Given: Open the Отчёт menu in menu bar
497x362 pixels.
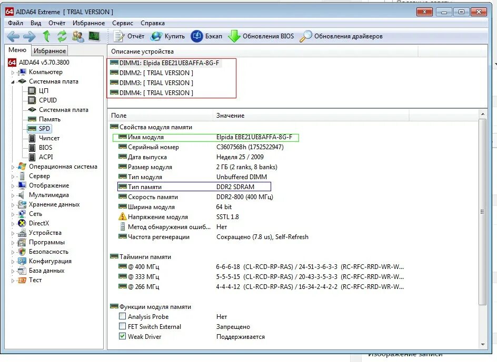Looking at the screenshot, I should coord(57,23).
